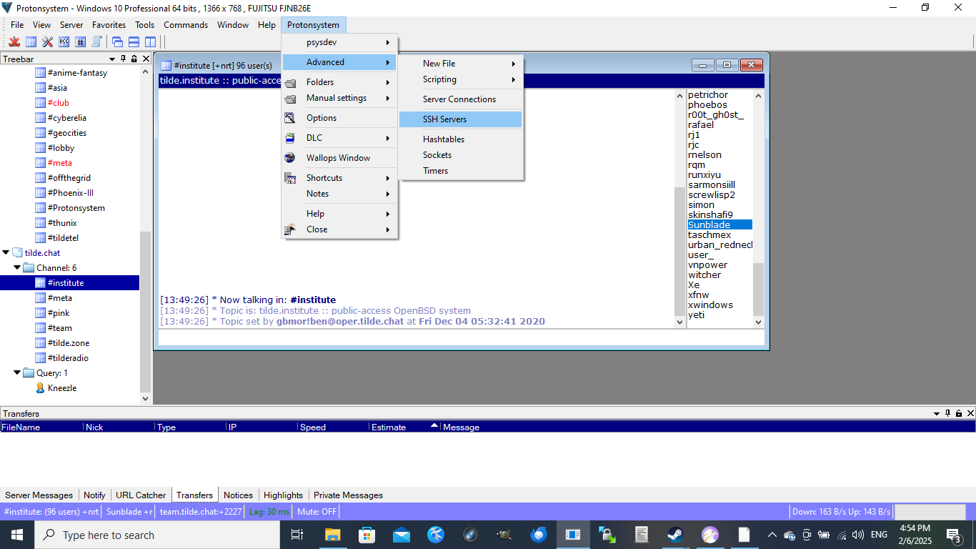Open Thunderbird from the taskbar

(x=538, y=535)
